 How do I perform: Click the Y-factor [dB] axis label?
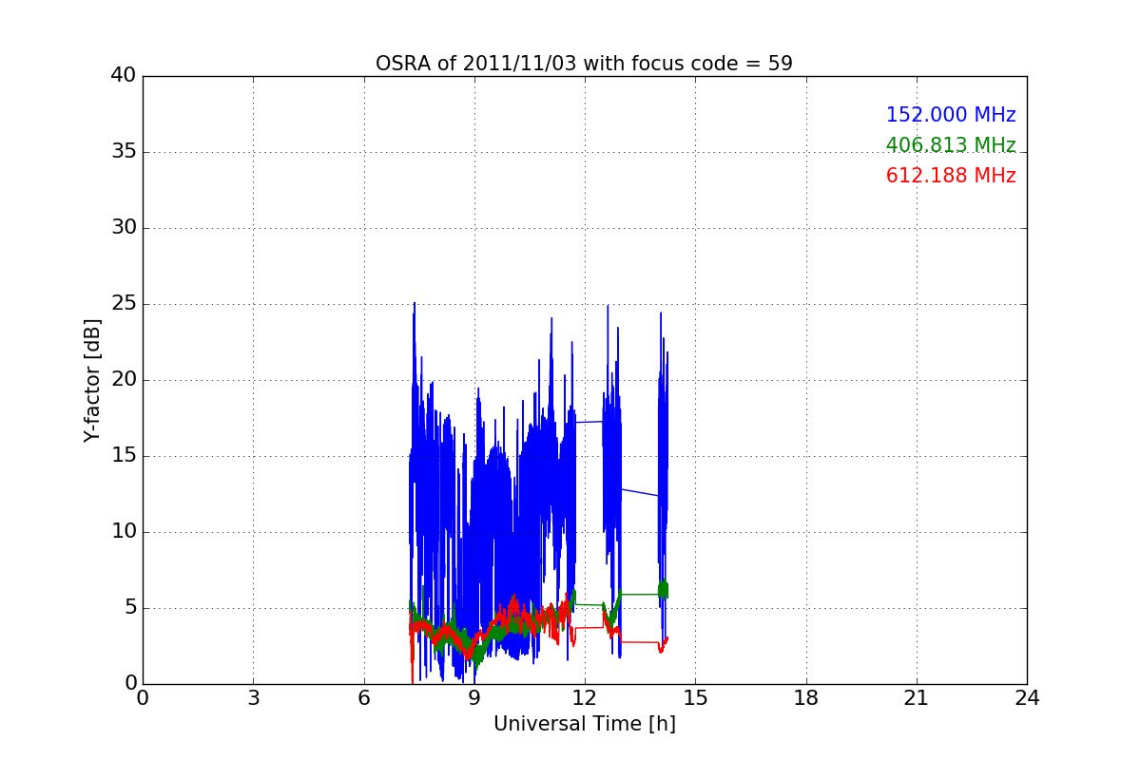coord(92,380)
